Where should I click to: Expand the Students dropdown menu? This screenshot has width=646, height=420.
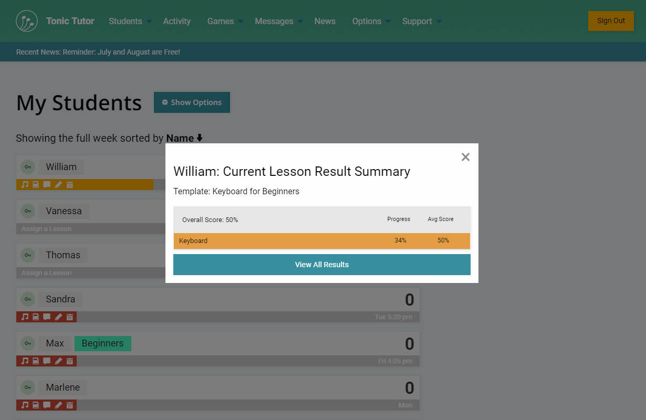click(130, 22)
